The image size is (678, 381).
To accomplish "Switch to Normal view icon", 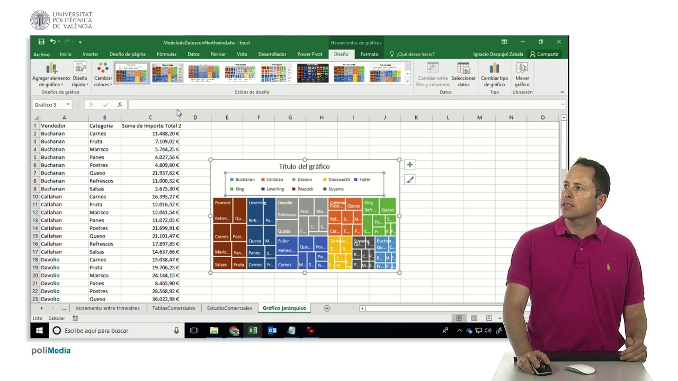I will click(459, 318).
